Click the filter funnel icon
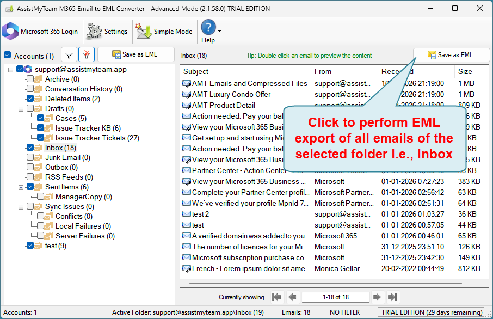Image resolution: width=493 pixels, height=319 pixels. coord(69,55)
